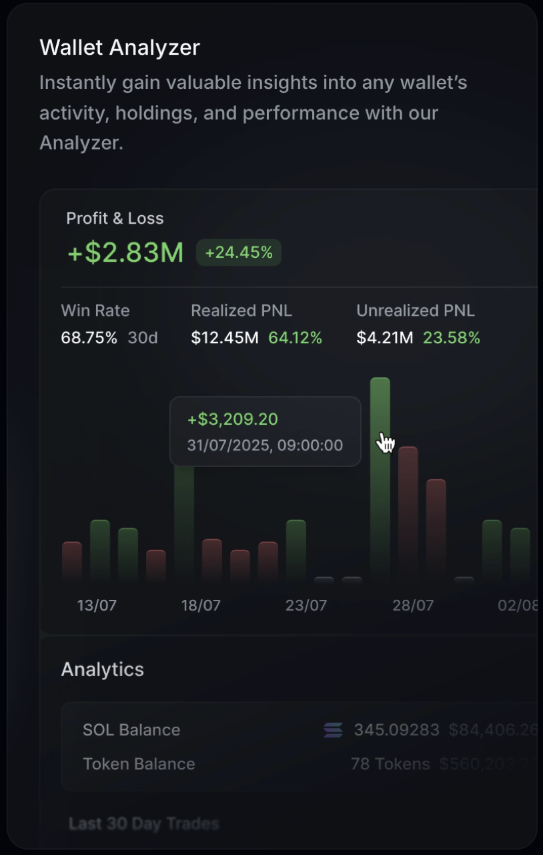Click the 28/07 date label on chart axis
This screenshot has width=543, height=855.
coord(412,606)
